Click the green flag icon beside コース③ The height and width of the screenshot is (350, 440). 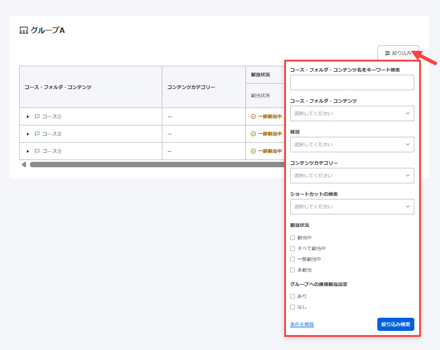pos(37,151)
